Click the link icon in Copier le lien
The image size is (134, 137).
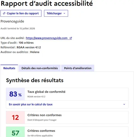click(4, 13)
